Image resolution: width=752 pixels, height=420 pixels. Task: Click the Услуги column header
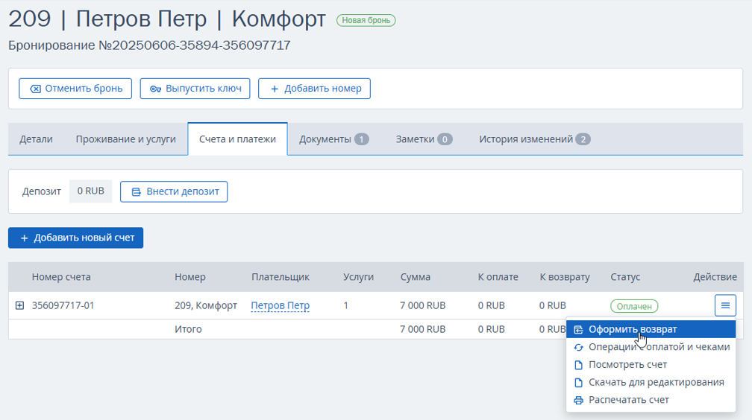358,277
